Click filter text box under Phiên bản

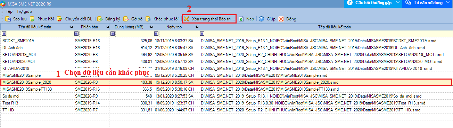click(94, 34)
